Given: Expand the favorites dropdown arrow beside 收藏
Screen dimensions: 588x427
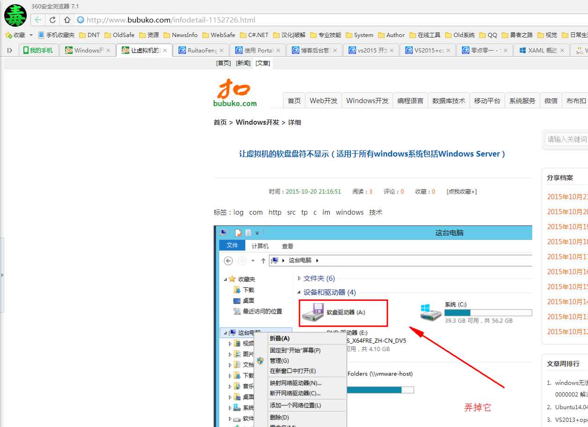Looking at the screenshot, I should pos(31,35).
